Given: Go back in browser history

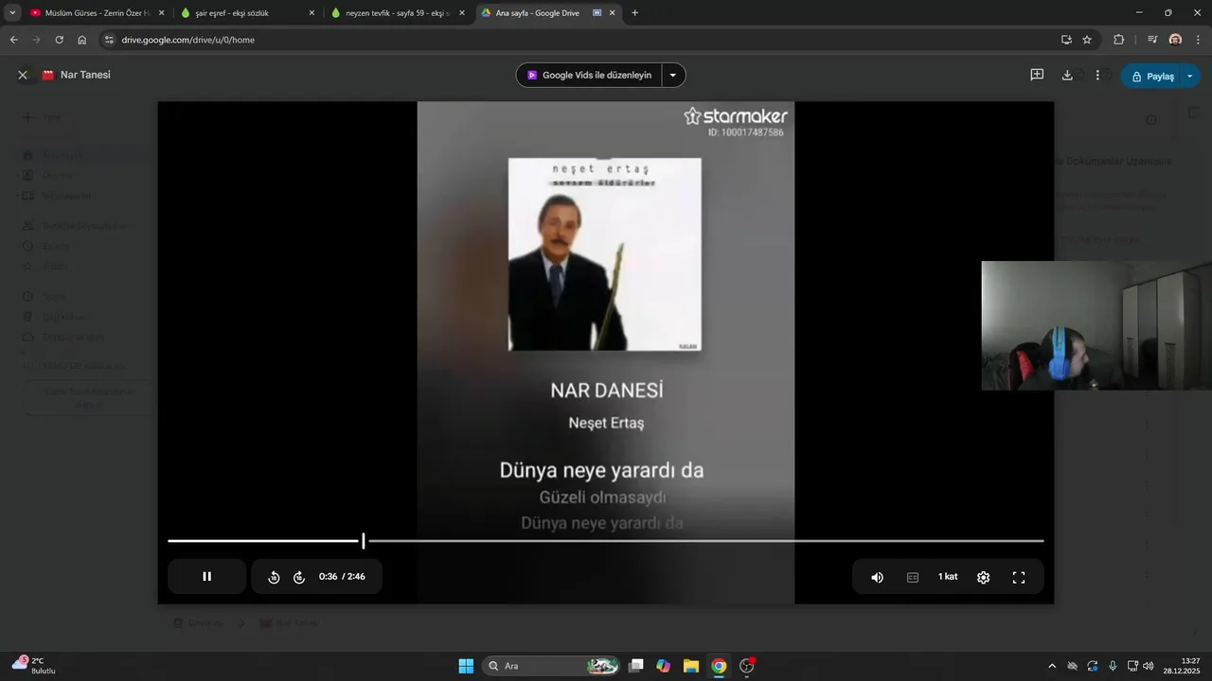Looking at the screenshot, I should pyautogui.click(x=13, y=40).
